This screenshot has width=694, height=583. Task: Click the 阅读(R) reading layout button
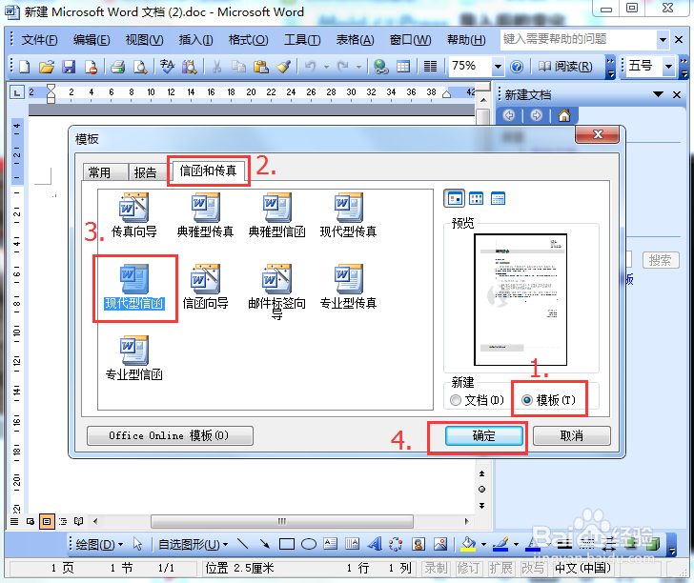(565, 67)
